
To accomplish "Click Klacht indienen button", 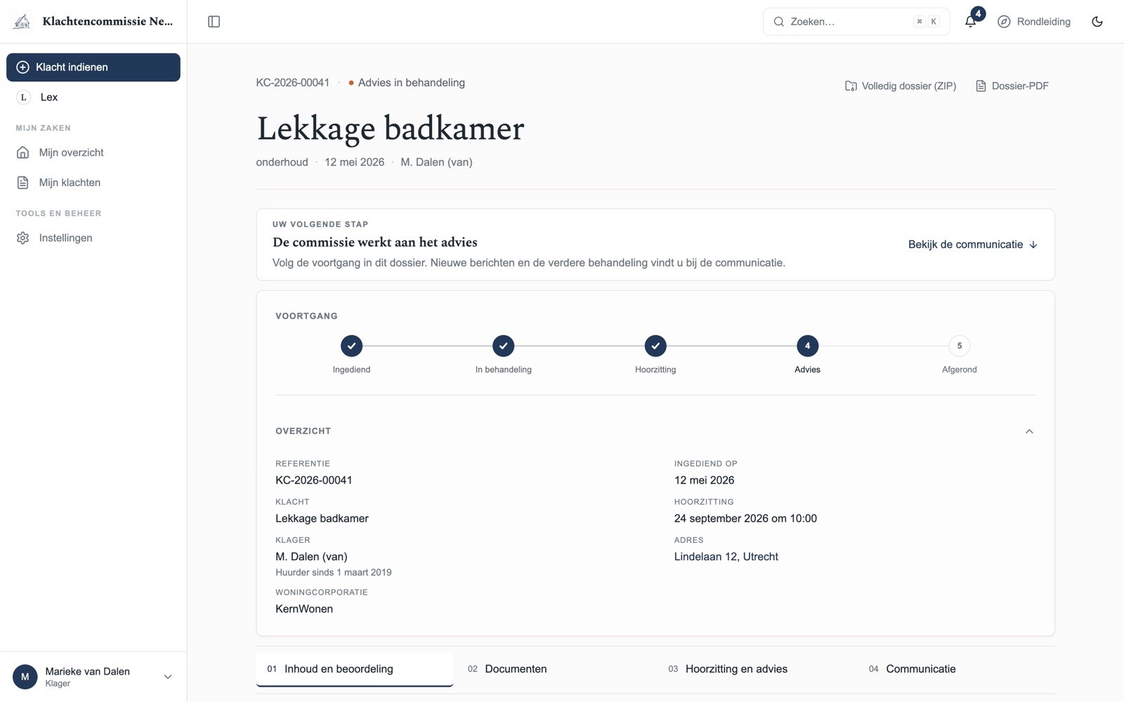I will [93, 67].
